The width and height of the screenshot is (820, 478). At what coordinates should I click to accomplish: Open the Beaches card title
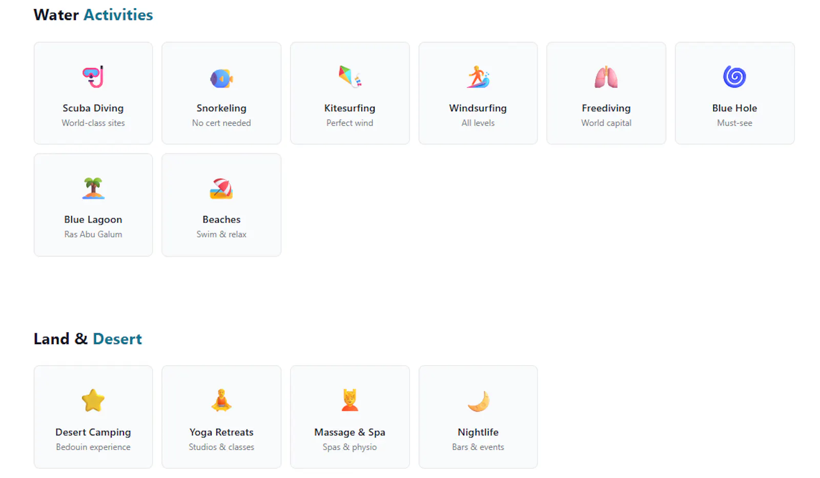[x=221, y=220]
